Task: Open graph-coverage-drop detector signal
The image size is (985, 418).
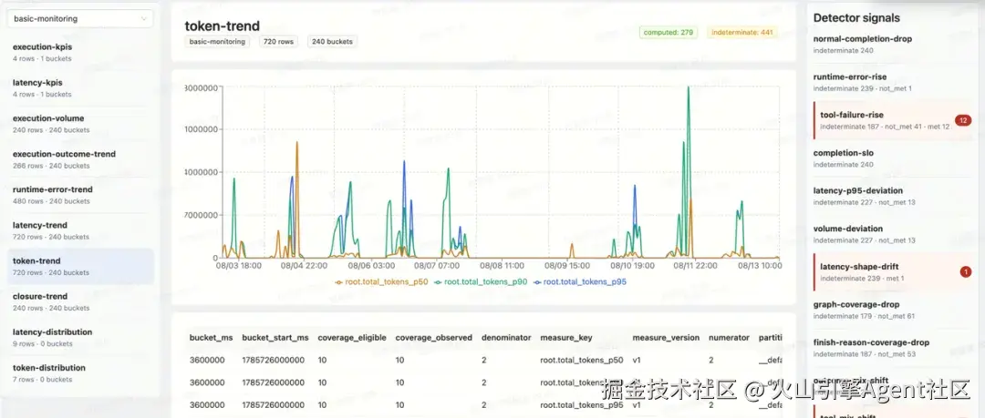Action: 893,310
